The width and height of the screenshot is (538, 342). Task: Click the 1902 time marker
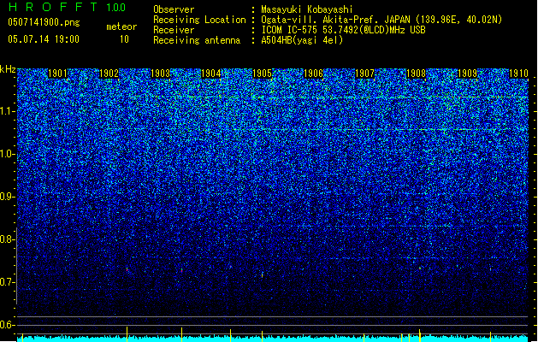[x=109, y=74]
